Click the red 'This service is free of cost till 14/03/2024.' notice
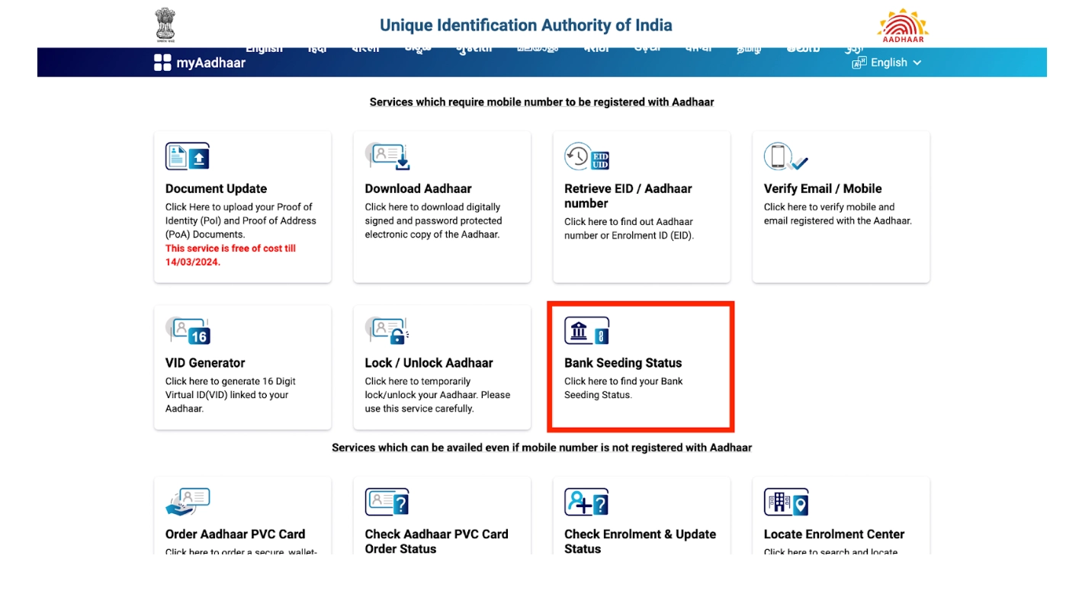This screenshot has width=1066, height=607. (x=230, y=255)
